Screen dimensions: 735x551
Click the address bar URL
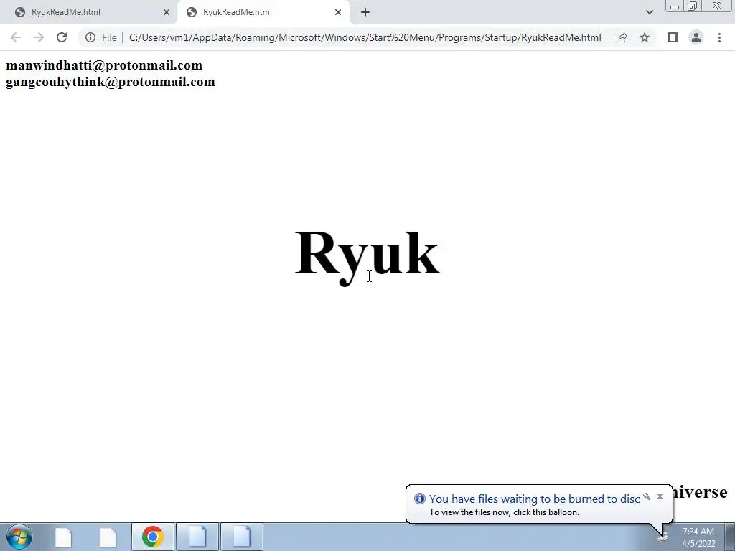coord(365,37)
